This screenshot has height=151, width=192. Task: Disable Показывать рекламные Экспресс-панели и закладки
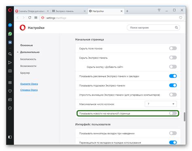tap(173, 76)
